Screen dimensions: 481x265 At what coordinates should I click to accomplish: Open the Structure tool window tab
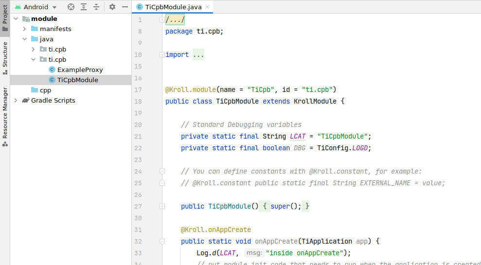pos(5,57)
